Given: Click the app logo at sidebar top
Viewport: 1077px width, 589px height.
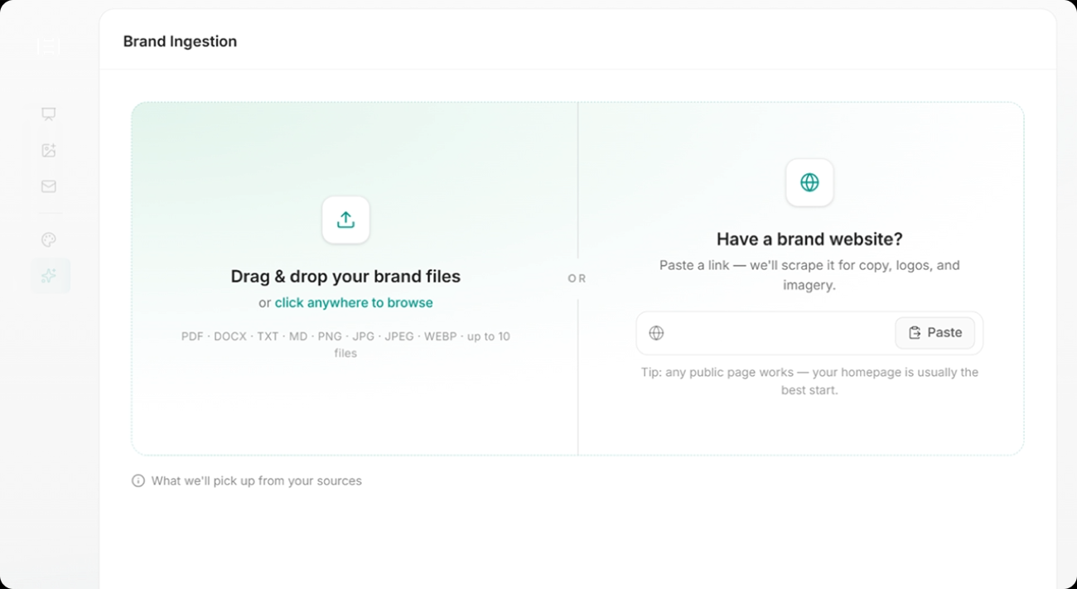Looking at the screenshot, I should pyautogui.click(x=49, y=47).
